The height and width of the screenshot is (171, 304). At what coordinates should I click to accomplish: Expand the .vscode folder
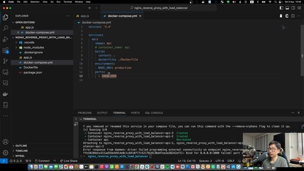click(16, 42)
